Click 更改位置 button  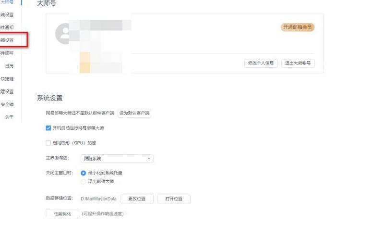(137, 199)
